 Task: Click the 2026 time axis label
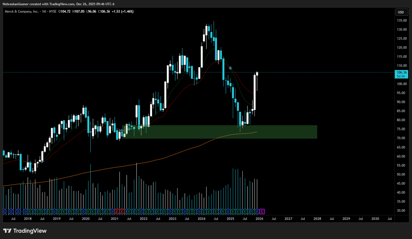(259, 218)
